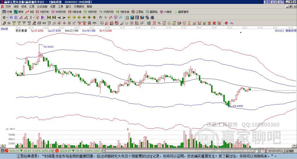Viewport: 297px width, 159px height.
Task: Open the 六角形 hexagon tool
Action: [x=166, y=12]
